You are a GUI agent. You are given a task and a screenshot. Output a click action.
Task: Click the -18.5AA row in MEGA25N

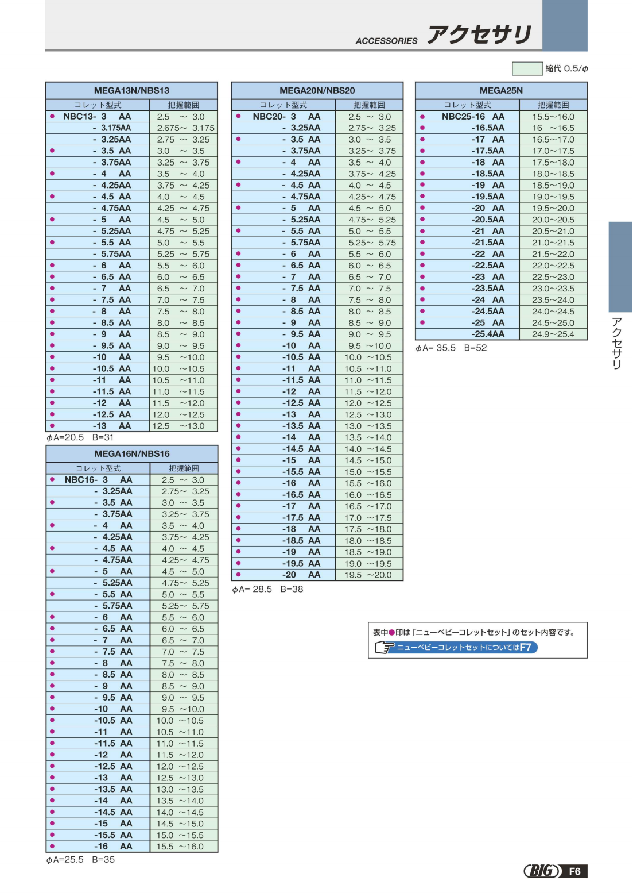point(501,174)
